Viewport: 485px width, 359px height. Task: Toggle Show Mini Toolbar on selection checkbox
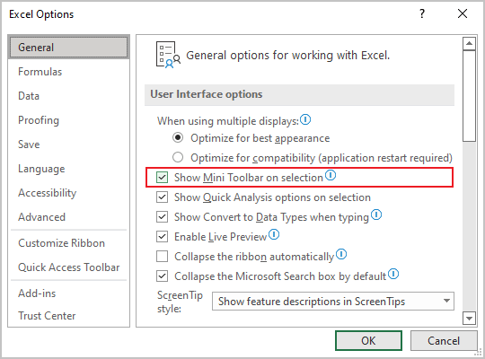click(162, 178)
